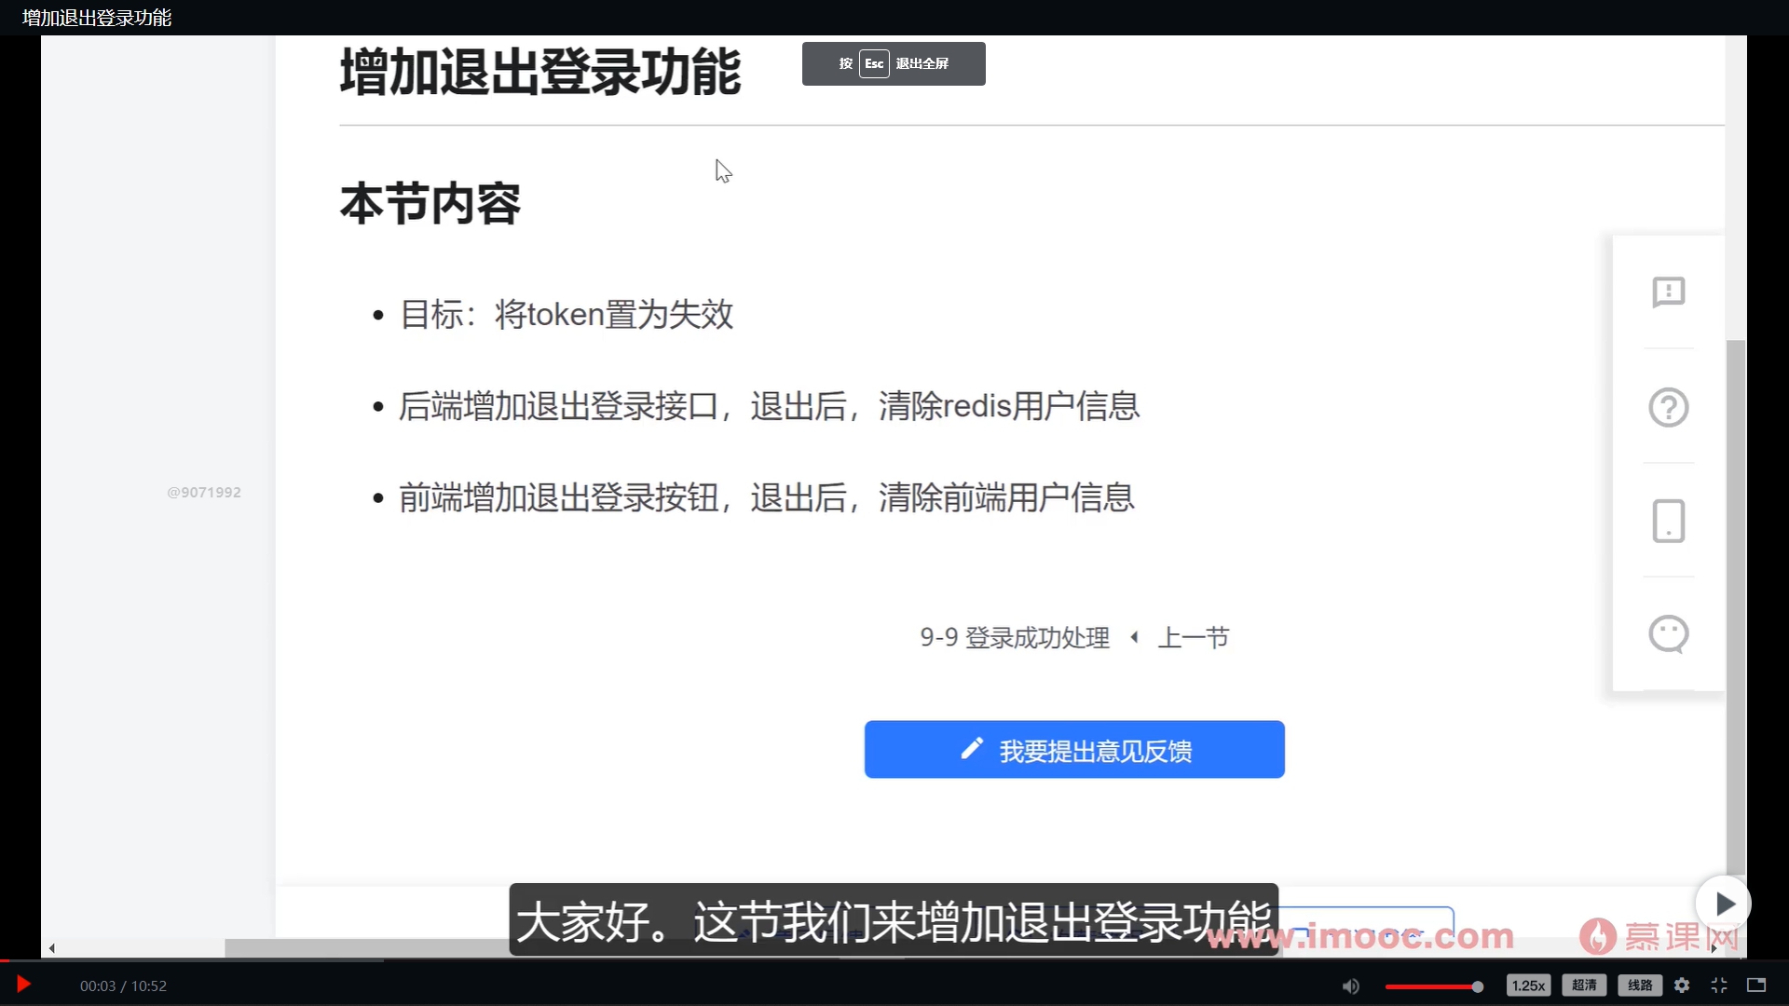Viewport: 1789px width, 1006px height.
Task: Open the feedback speech-bubble icon in sidebar
Action: (1669, 292)
